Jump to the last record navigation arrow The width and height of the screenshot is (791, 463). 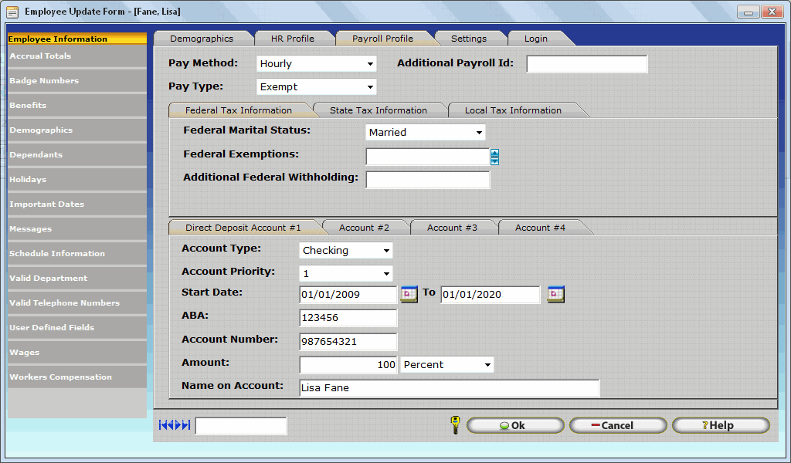pos(185,424)
